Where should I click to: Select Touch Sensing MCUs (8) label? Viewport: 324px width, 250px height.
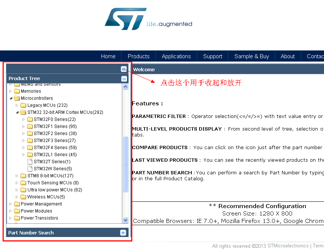[x=53, y=183]
